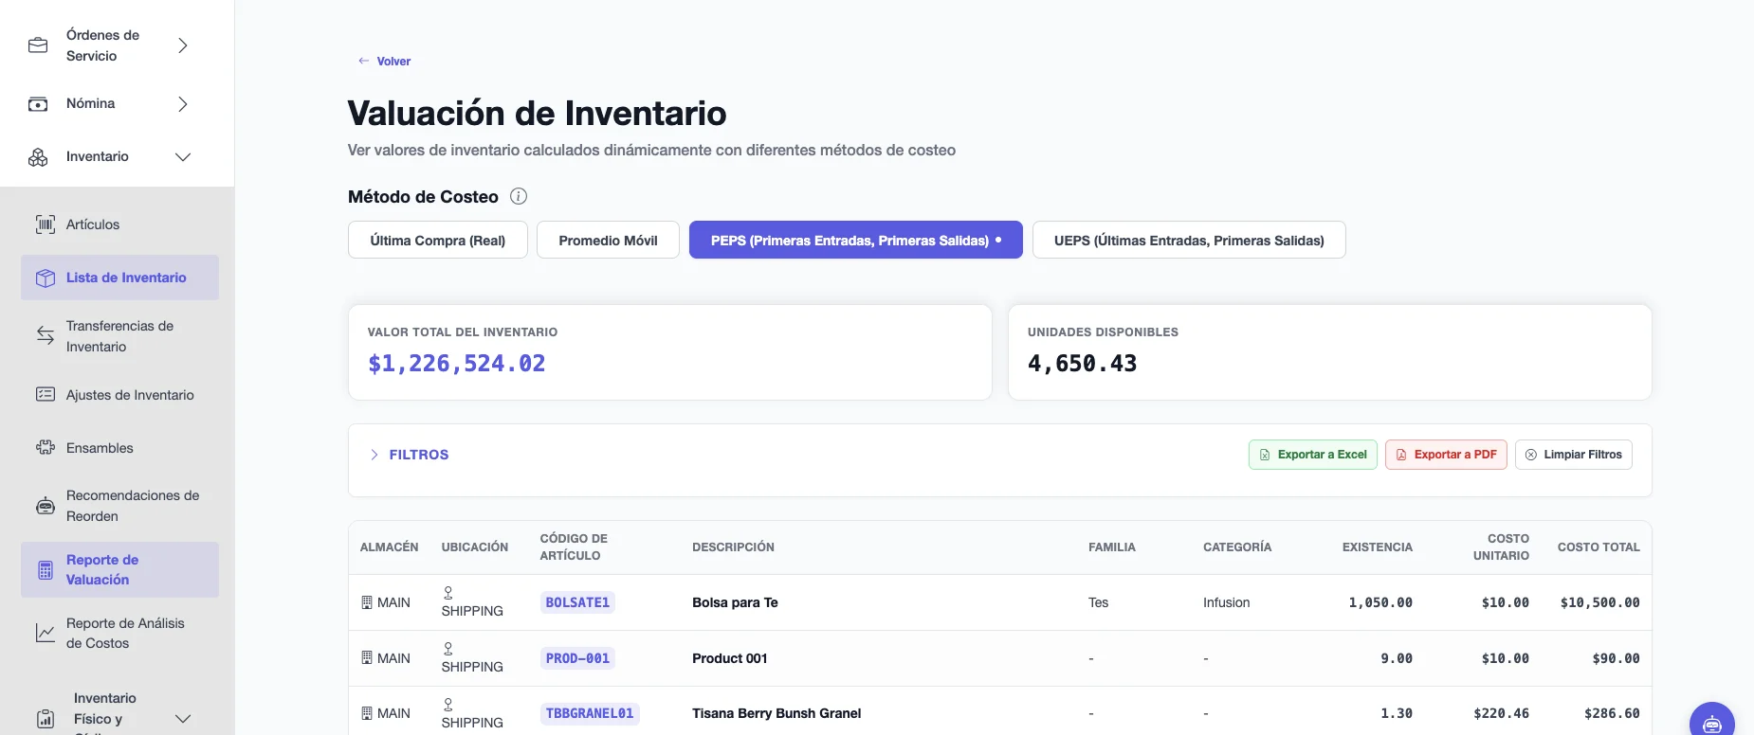The width and height of the screenshot is (1754, 735).
Task: Expand the Órdenes de Servicio menu chevron
Action: pos(183,45)
